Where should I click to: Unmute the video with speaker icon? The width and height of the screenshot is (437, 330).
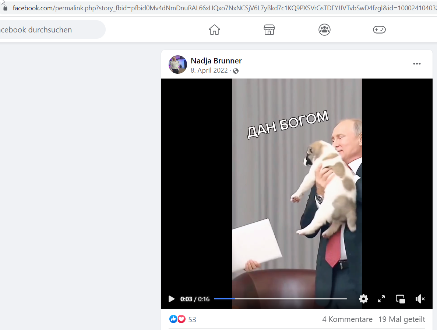click(420, 299)
